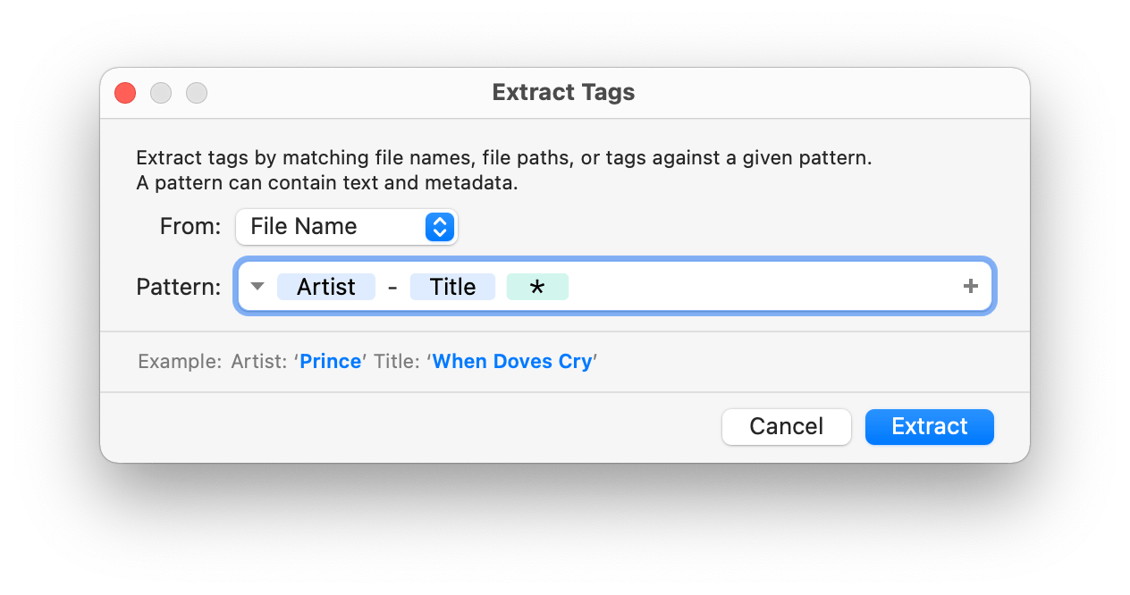Open the File Name source menu
Viewport: 1130px width, 595px height.
pyautogui.click(x=346, y=227)
